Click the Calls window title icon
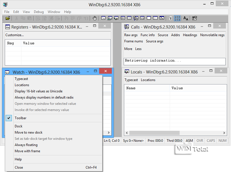Screen dimensions: 231x172 pos(127,27)
